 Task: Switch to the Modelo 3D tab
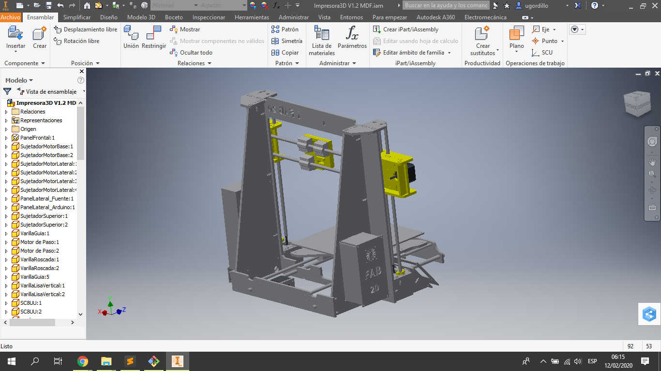[141, 17]
